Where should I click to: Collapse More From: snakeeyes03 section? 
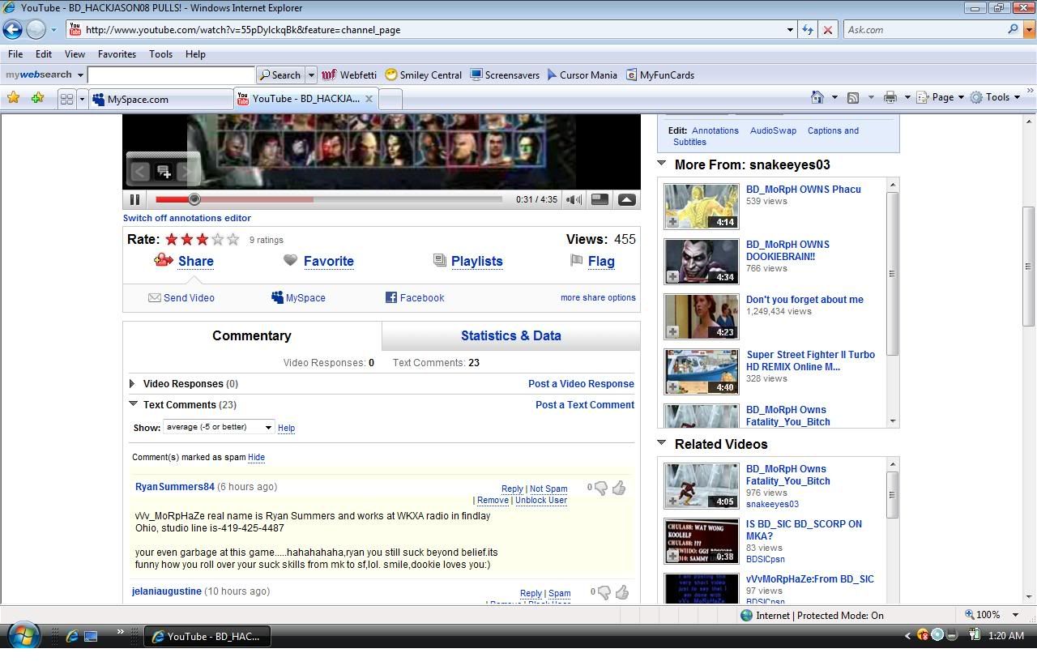tap(662, 164)
